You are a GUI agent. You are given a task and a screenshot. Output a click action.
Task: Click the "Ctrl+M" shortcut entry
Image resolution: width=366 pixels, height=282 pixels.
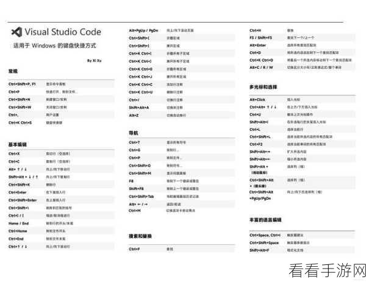coord(135,211)
